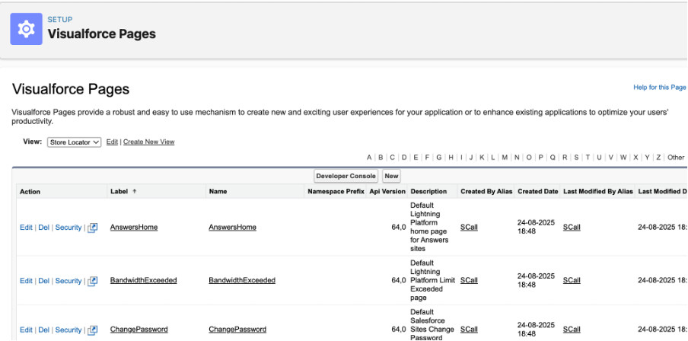
Task: Click the Developer Console button
Action: click(x=346, y=176)
